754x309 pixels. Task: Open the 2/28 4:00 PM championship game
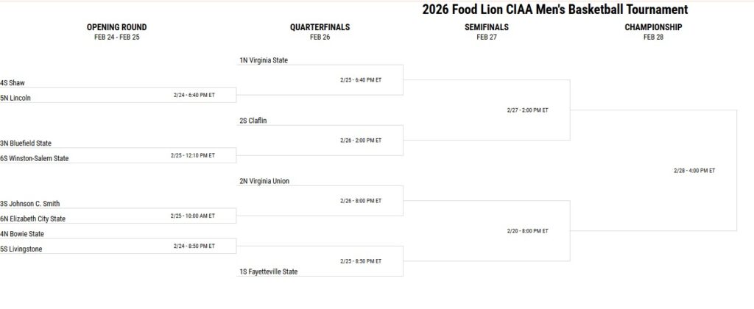(694, 171)
